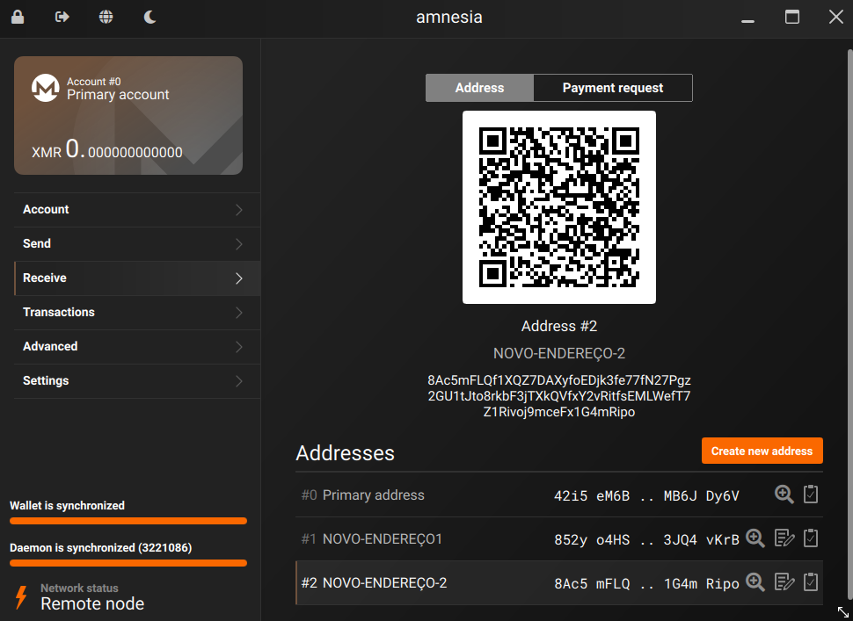Open language selection via the globe icon
Image resolution: width=853 pixels, height=621 pixels.
tap(106, 17)
